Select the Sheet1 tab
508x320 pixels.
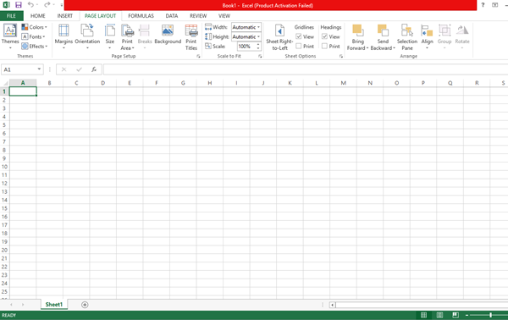point(54,305)
